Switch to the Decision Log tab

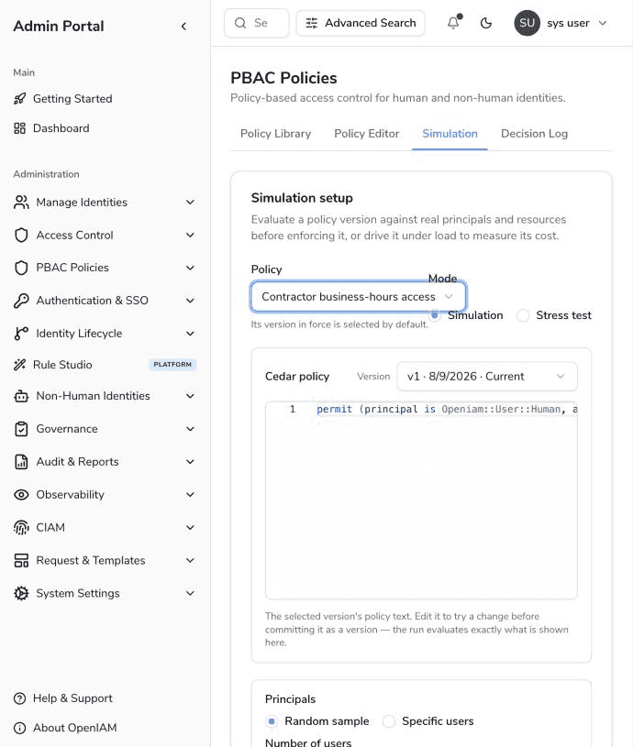tap(534, 134)
